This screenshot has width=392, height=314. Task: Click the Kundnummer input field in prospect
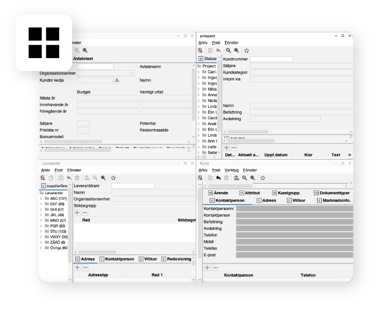point(271,59)
